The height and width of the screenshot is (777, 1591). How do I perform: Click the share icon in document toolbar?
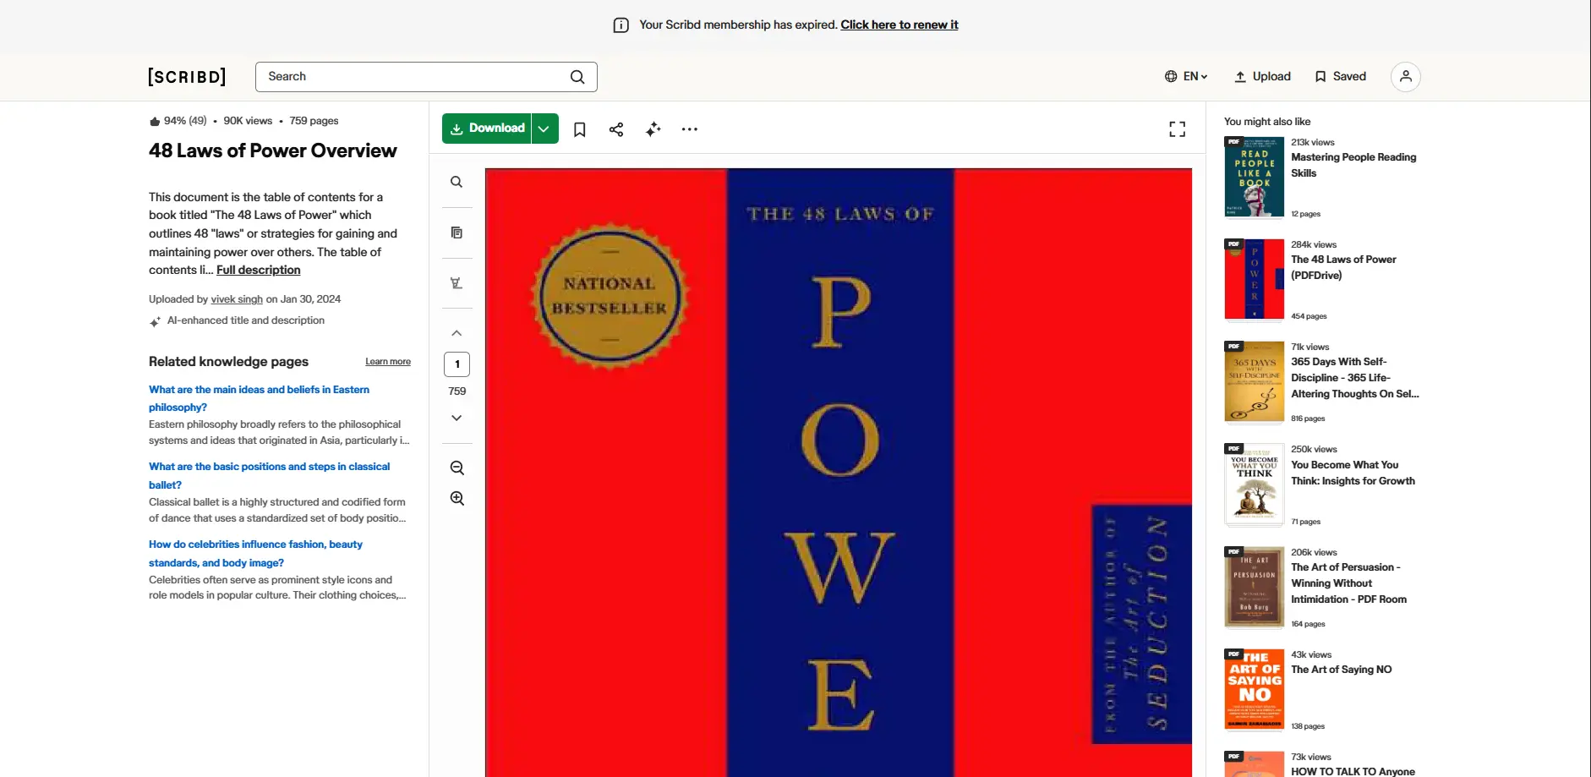pos(616,129)
